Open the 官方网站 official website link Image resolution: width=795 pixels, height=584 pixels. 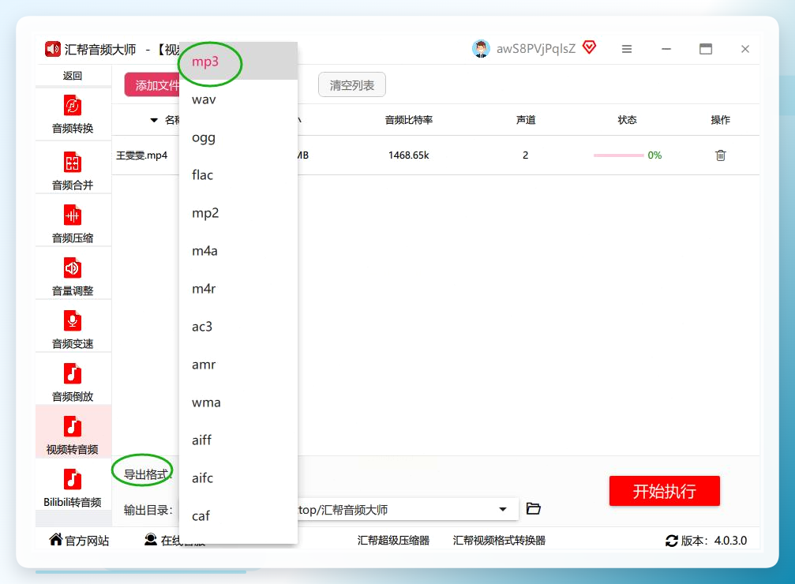[79, 541]
